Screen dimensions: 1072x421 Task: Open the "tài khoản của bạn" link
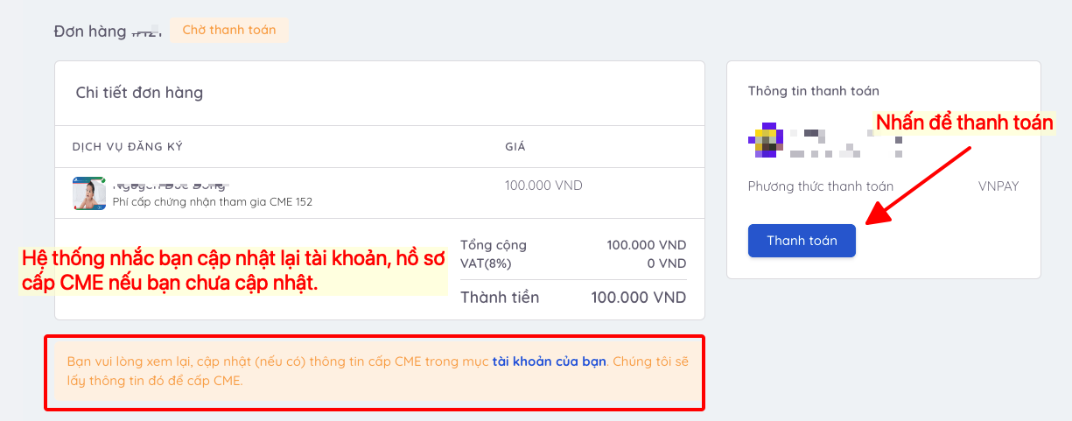(x=549, y=361)
